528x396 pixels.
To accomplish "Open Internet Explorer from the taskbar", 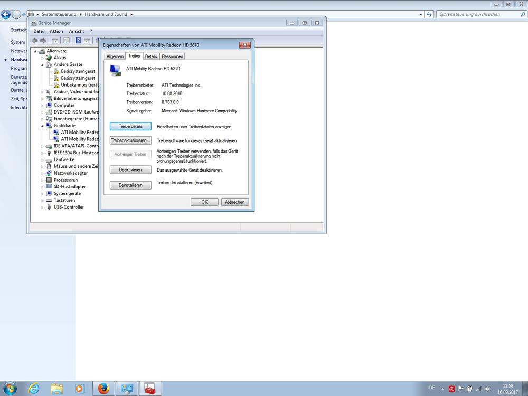I will pyautogui.click(x=34, y=389).
